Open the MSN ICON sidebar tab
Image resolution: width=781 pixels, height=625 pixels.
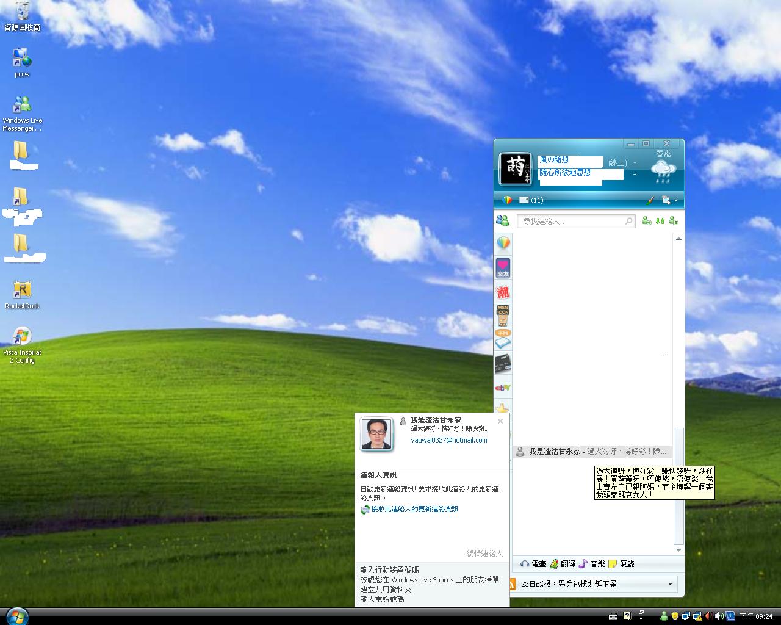[503, 316]
